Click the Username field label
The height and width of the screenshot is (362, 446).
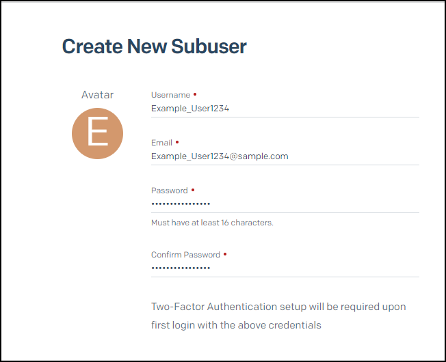pyautogui.click(x=170, y=95)
